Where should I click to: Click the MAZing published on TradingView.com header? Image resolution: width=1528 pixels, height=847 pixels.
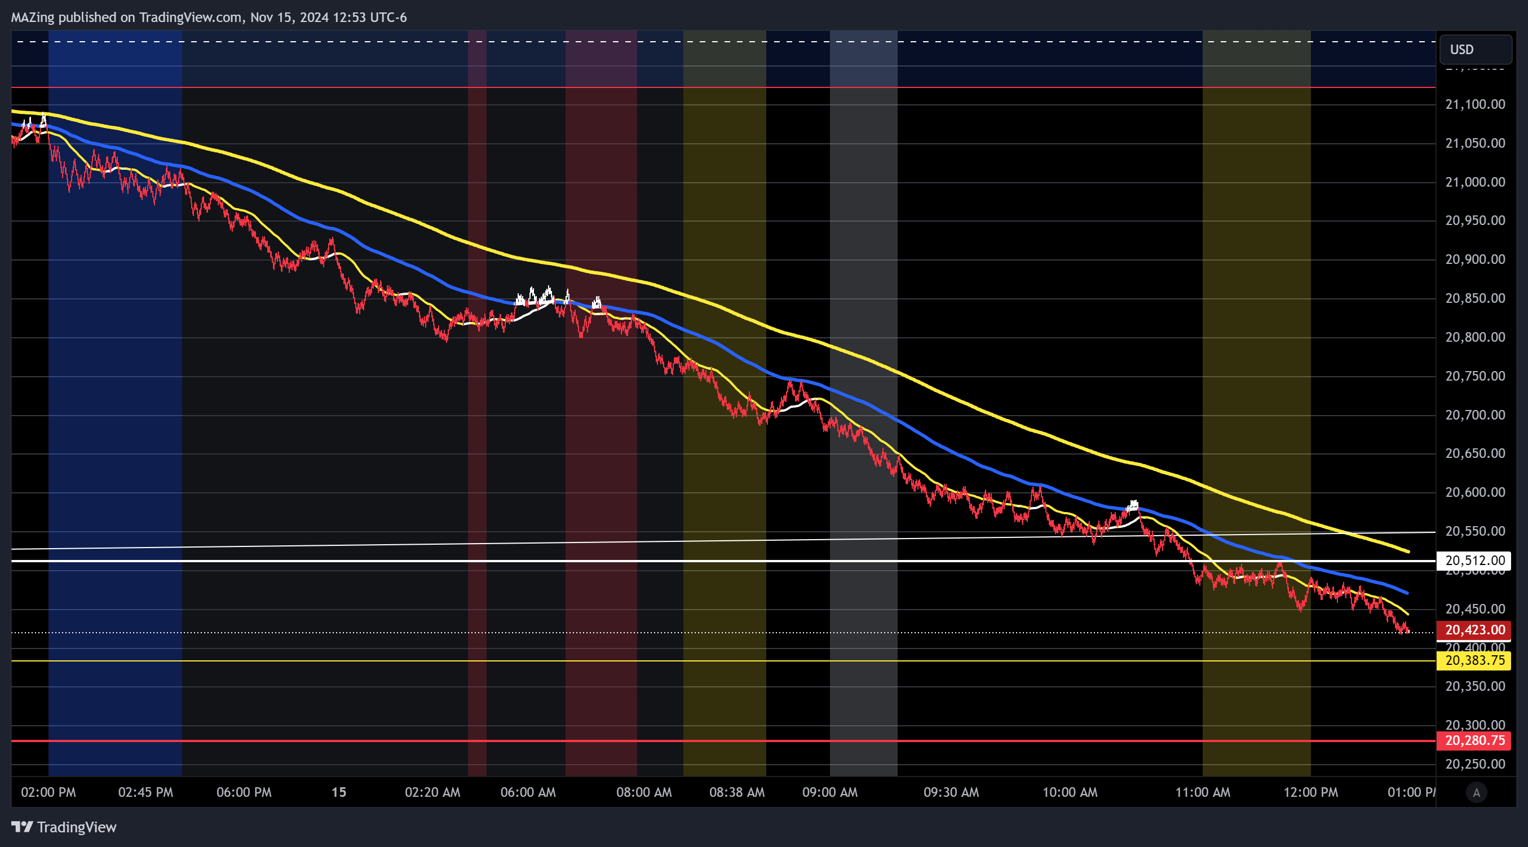point(209,17)
